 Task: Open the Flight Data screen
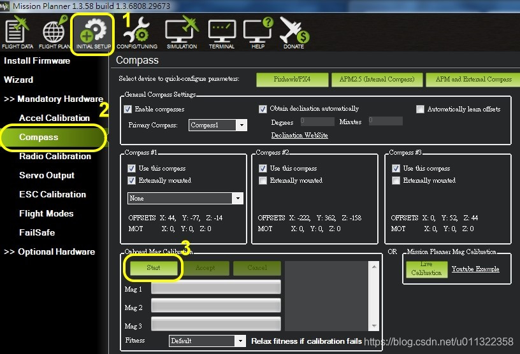(x=17, y=32)
